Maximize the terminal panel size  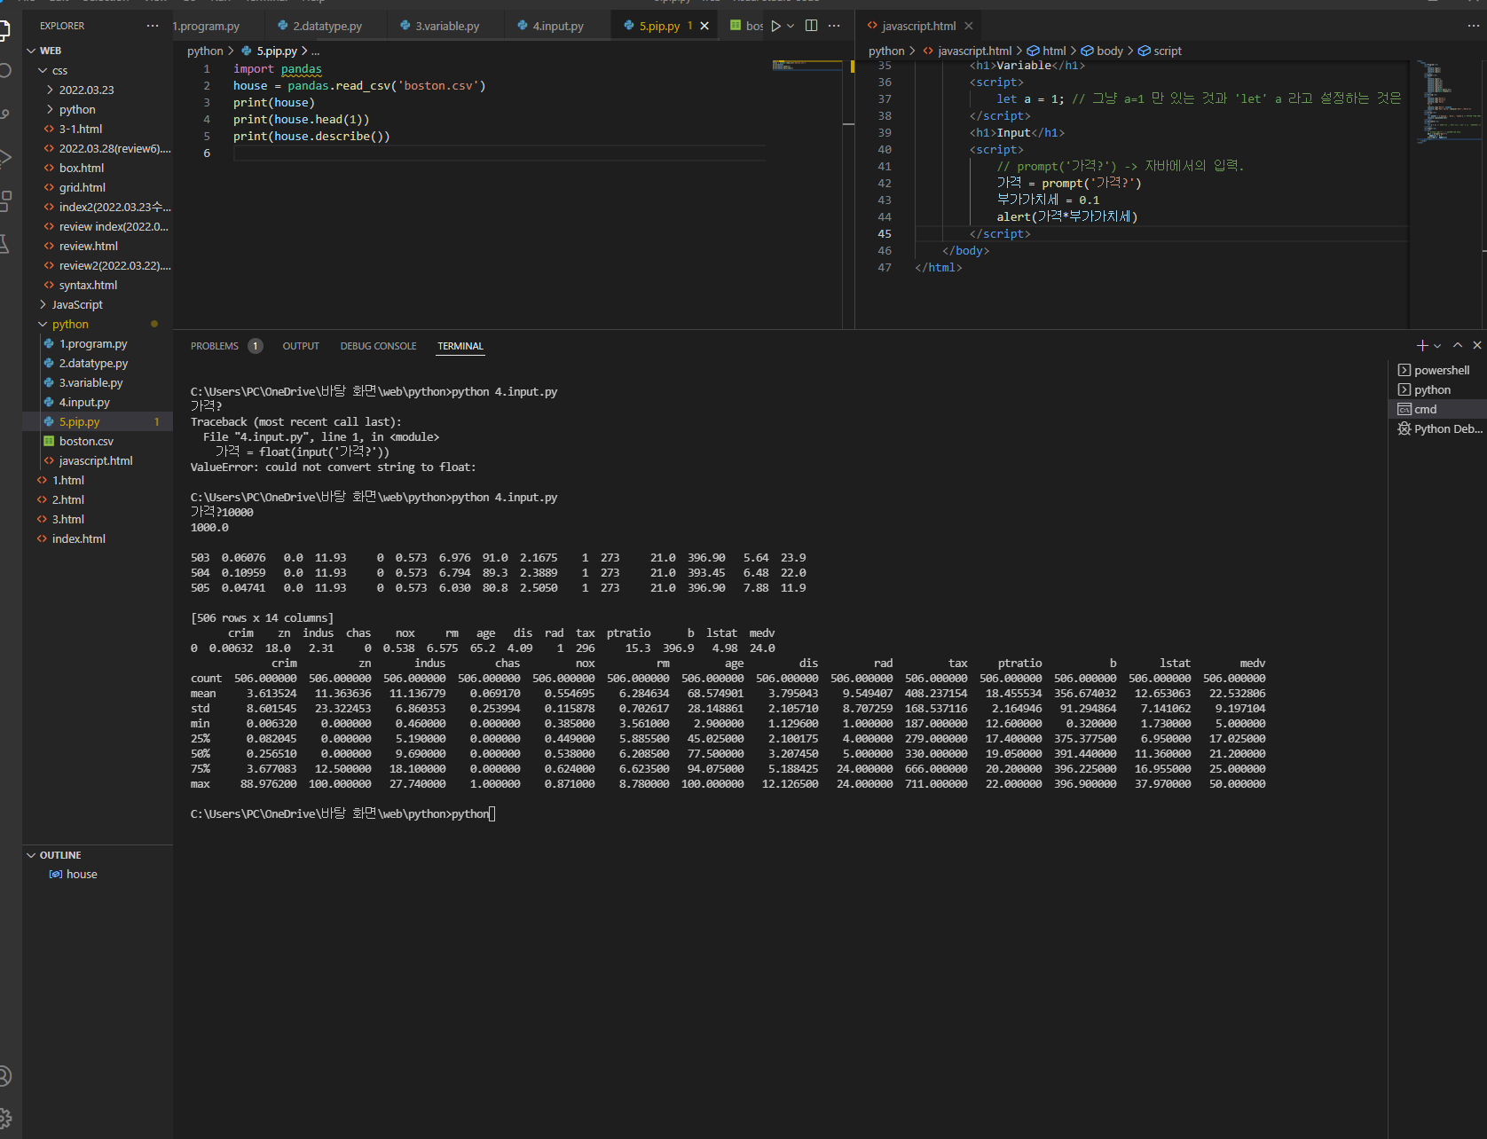(x=1458, y=345)
